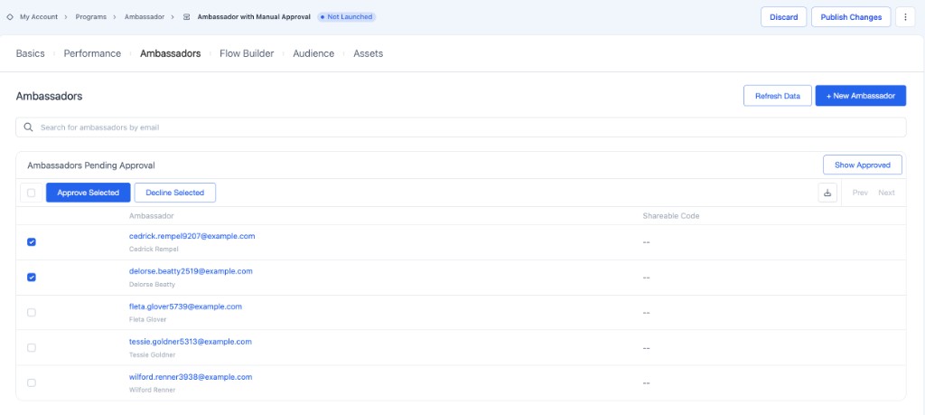The height and width of the screenshot is (415, 925).
Task: Open tessie.goldner5313@example.com link
Action: 191,342
